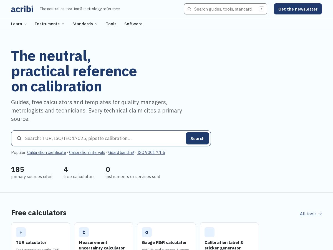
Task: Open the Learn navigation menu
Action: pyautogui.click(x=19, y=24)
